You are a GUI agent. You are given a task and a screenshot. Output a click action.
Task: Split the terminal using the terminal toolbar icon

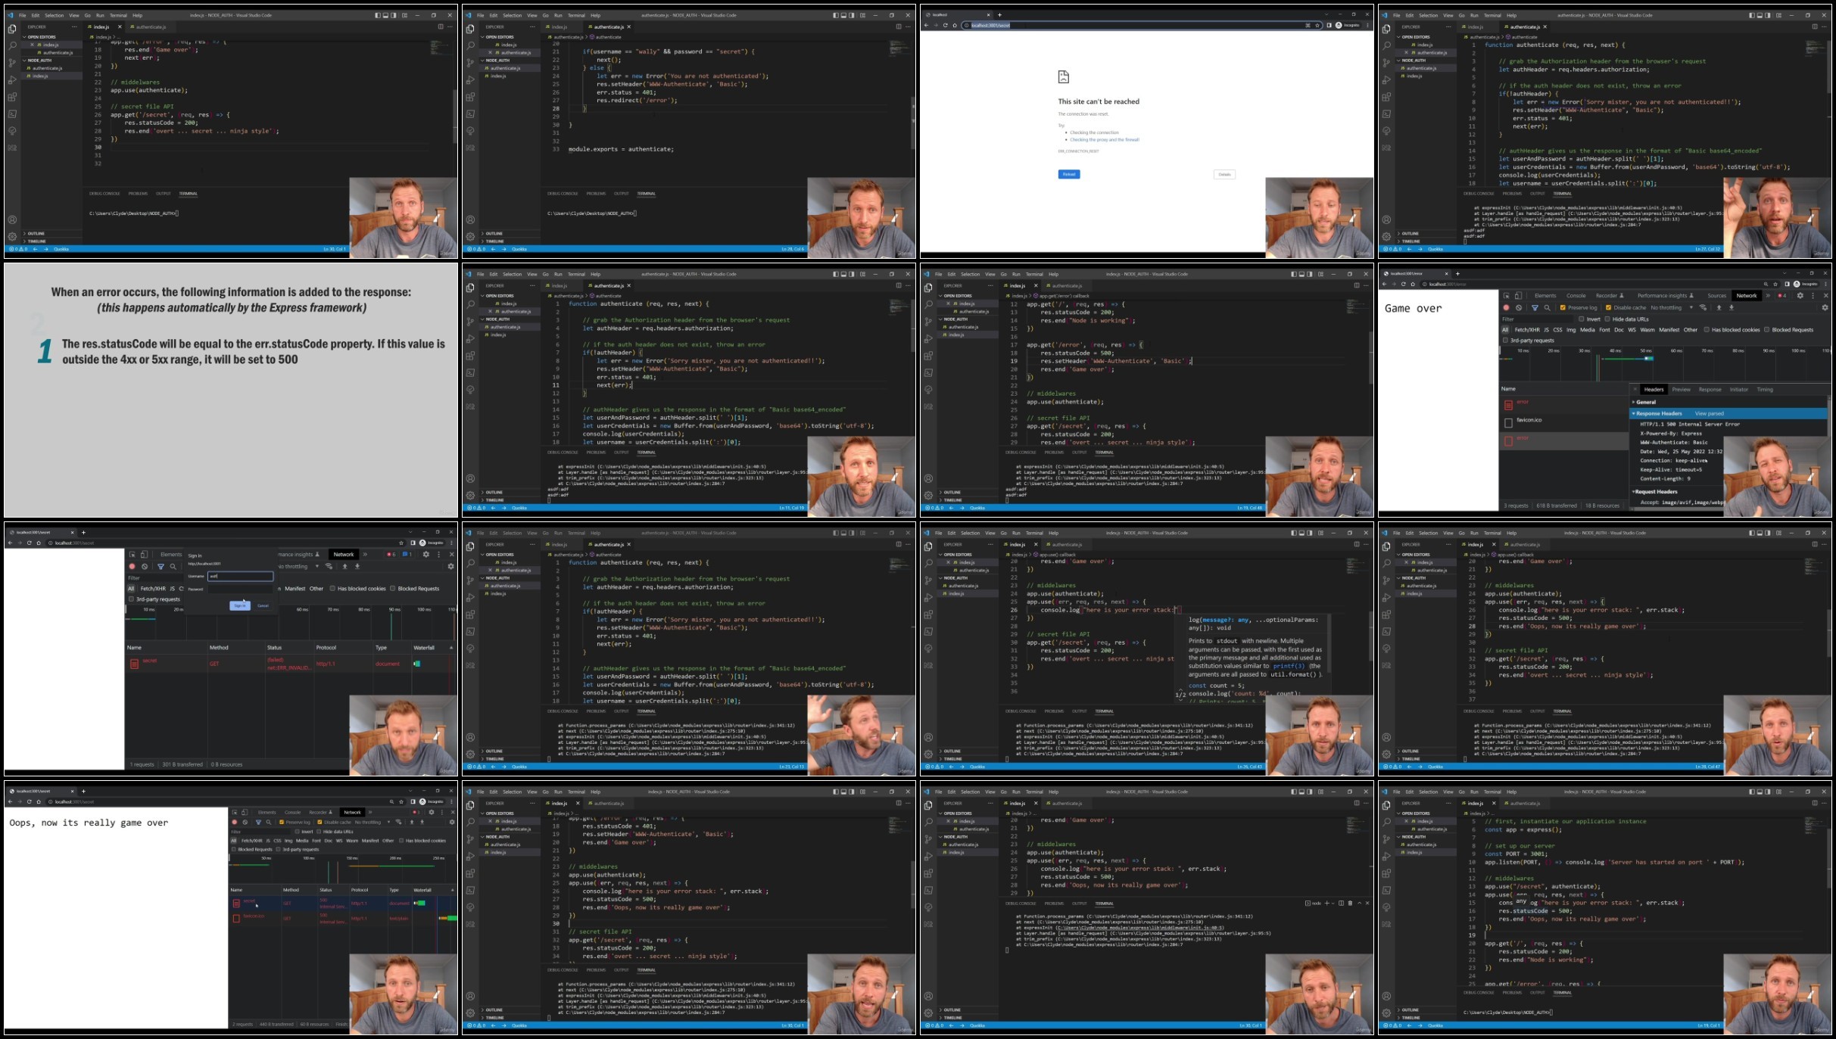1341,903
